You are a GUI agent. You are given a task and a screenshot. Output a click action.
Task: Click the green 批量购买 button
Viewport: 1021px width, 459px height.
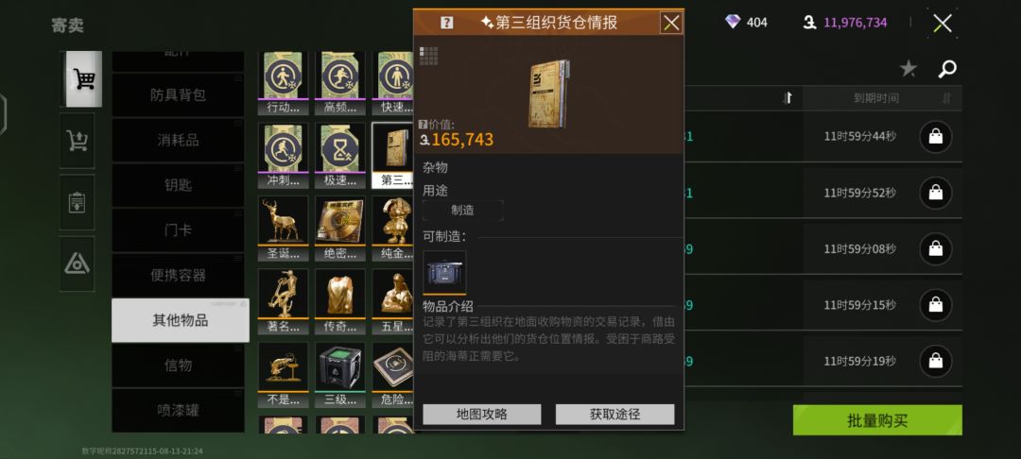pos(877,420)
